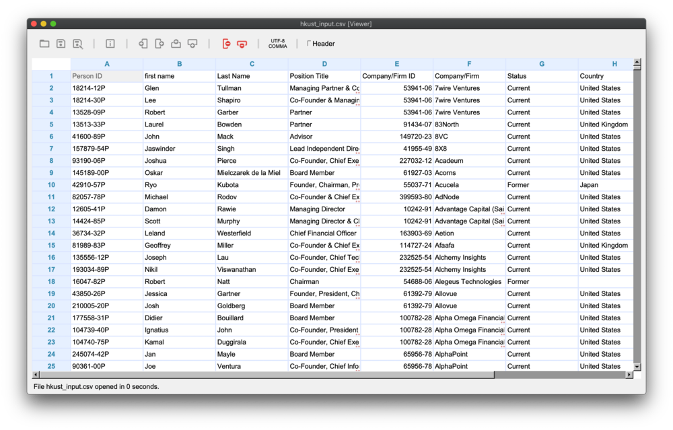Toggle the Header checkbox
Screen dimensions: 673x430
(309, 43)
